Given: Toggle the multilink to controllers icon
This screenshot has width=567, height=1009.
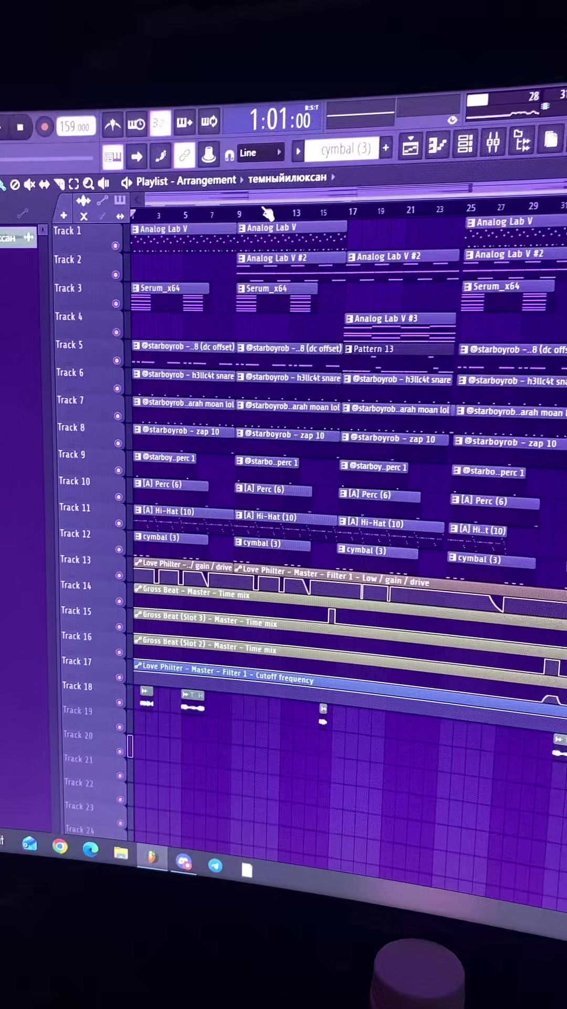Looking at the screenshot, I should point(185,155).
